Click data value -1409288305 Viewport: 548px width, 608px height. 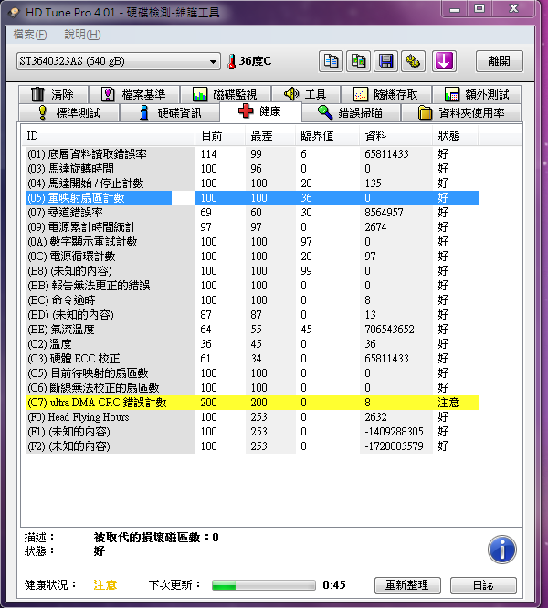click(394, 432)
